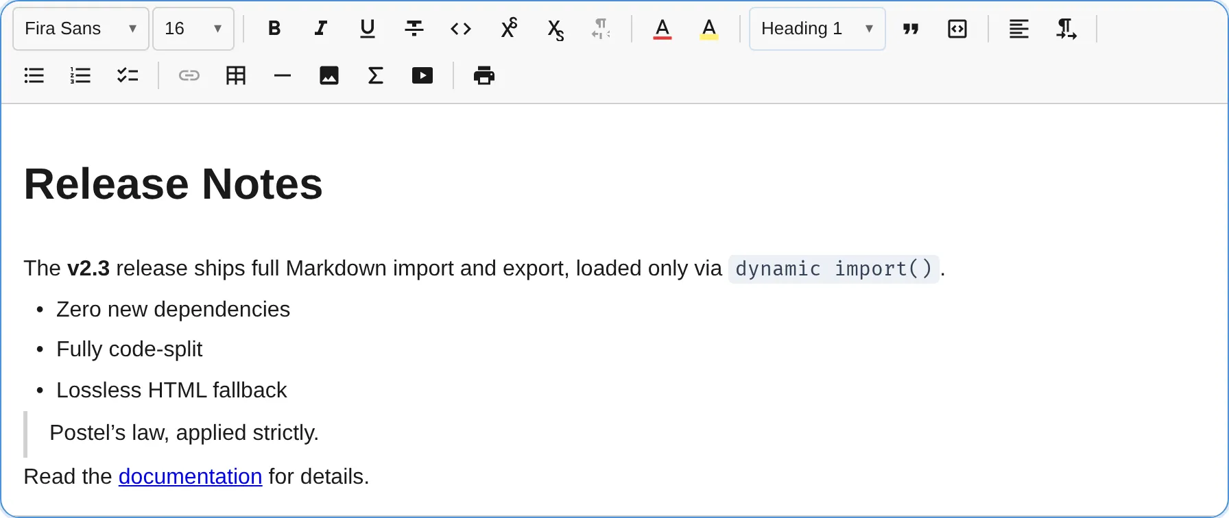This screenshot has height=518, width=1229.
Task: Click the inline code dynamic import()
Action: coord(834,269)
